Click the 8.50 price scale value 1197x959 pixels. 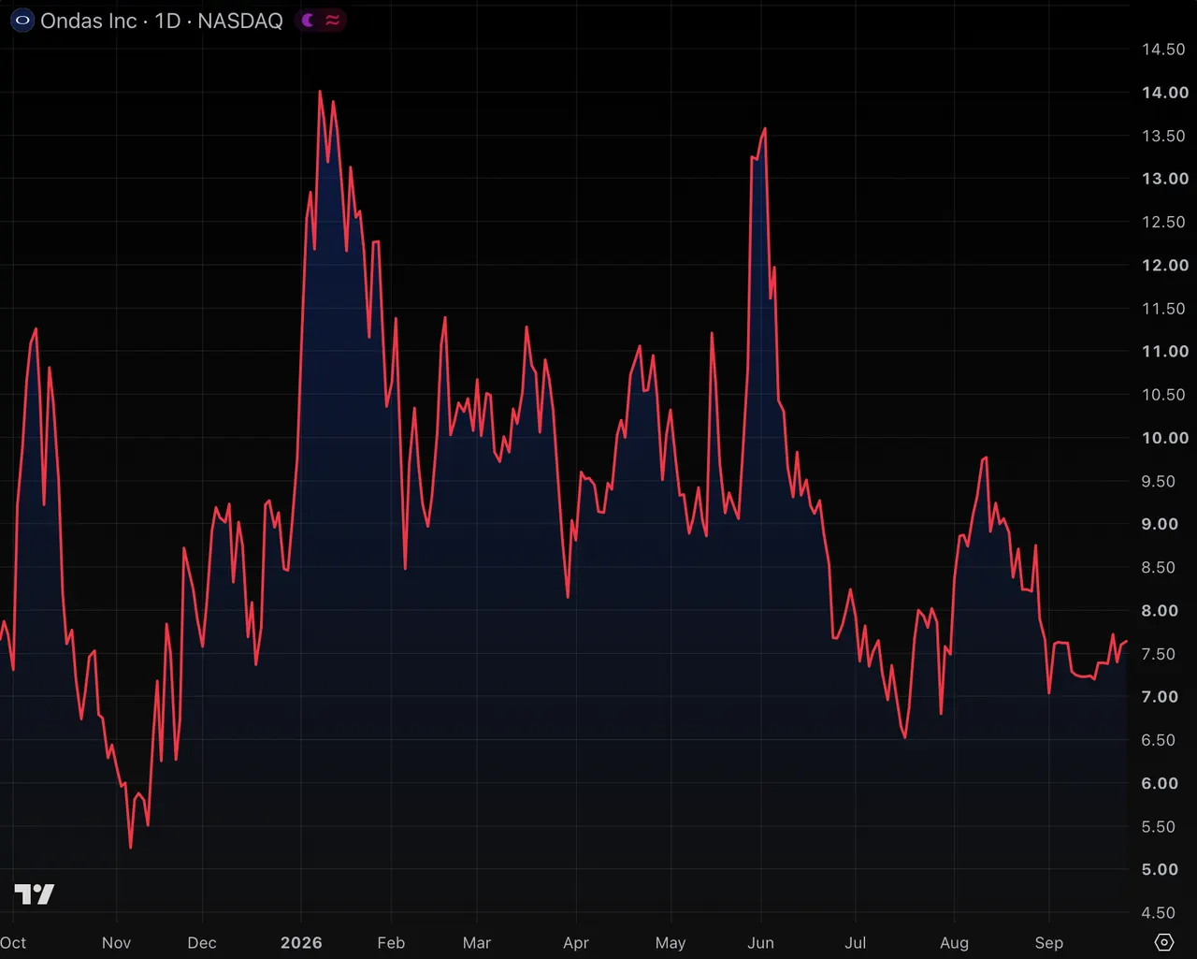point(1160,567)
